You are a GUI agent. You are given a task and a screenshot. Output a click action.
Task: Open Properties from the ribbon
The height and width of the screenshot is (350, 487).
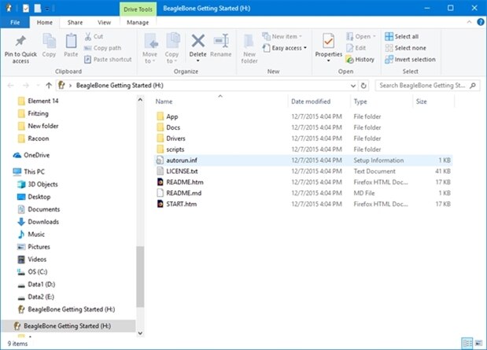(328, 46)
